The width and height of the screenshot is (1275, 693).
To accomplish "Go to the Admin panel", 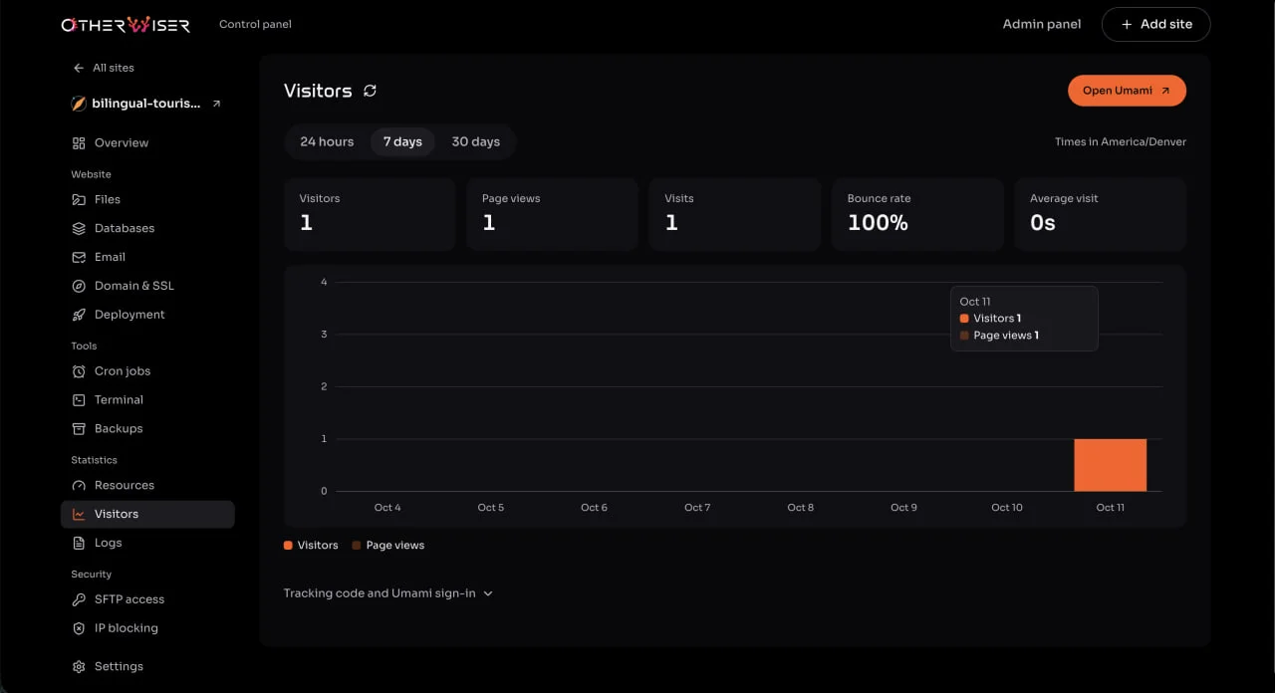I will point(1042,25).
